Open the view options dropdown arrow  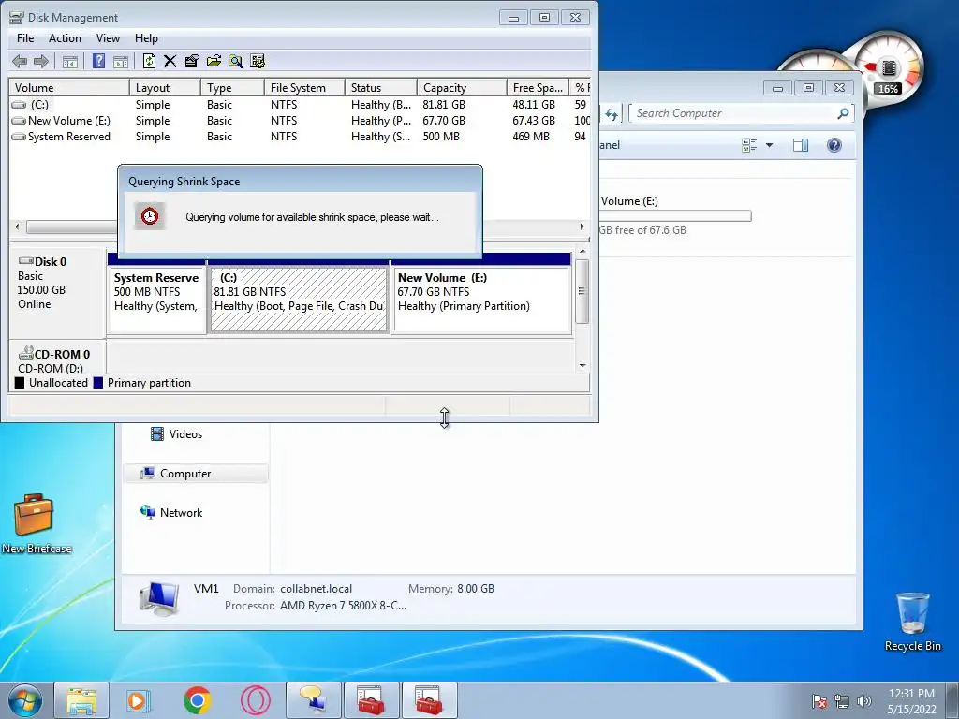pos(770,145)
